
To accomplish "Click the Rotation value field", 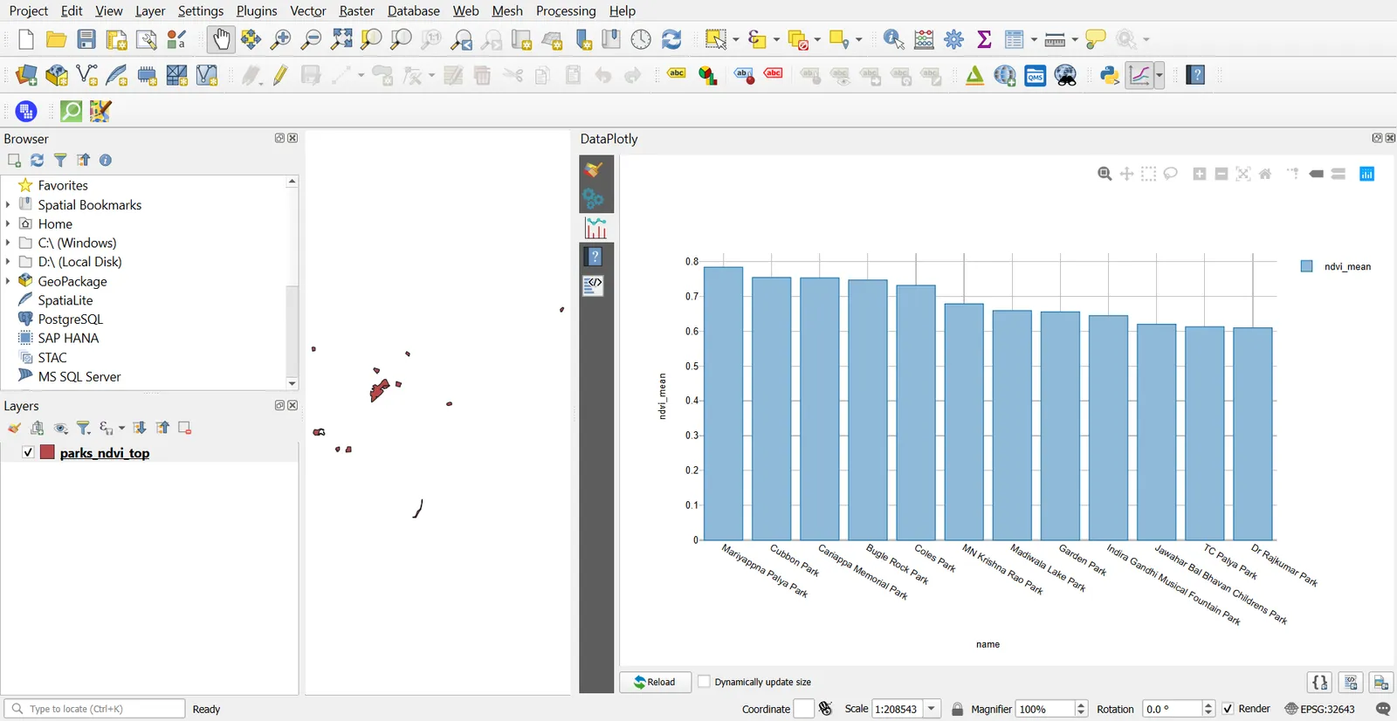I will coord(1172,709).
